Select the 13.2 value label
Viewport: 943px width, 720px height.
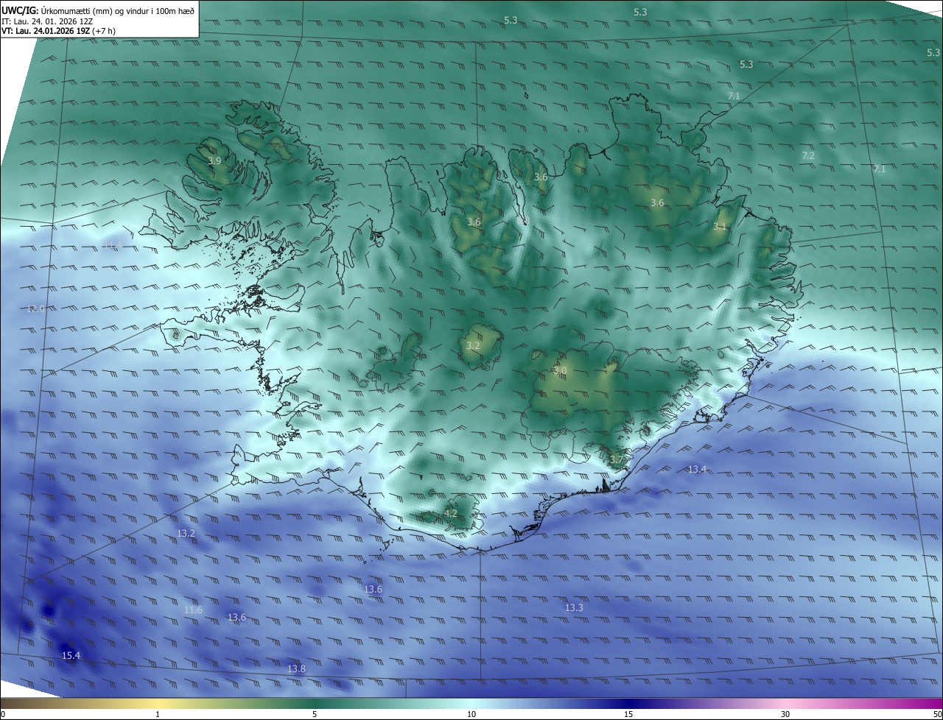tap(186, 533)
